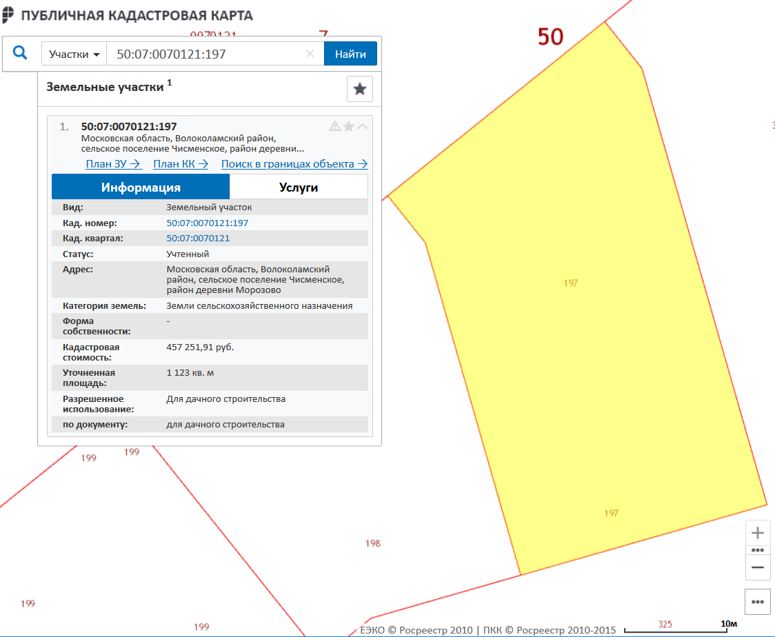The height and width of the screenshot is (637, 775).
Task: Click the Публичная кадастровая карта logo
Action: point(8,15)
